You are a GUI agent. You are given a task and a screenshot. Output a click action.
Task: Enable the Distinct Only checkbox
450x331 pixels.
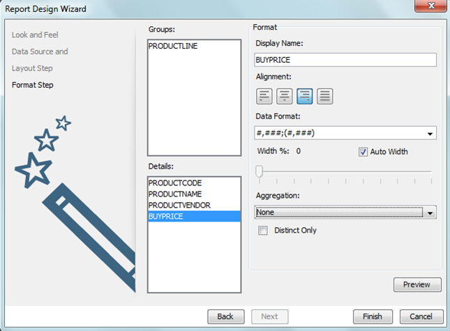(263, 230)
